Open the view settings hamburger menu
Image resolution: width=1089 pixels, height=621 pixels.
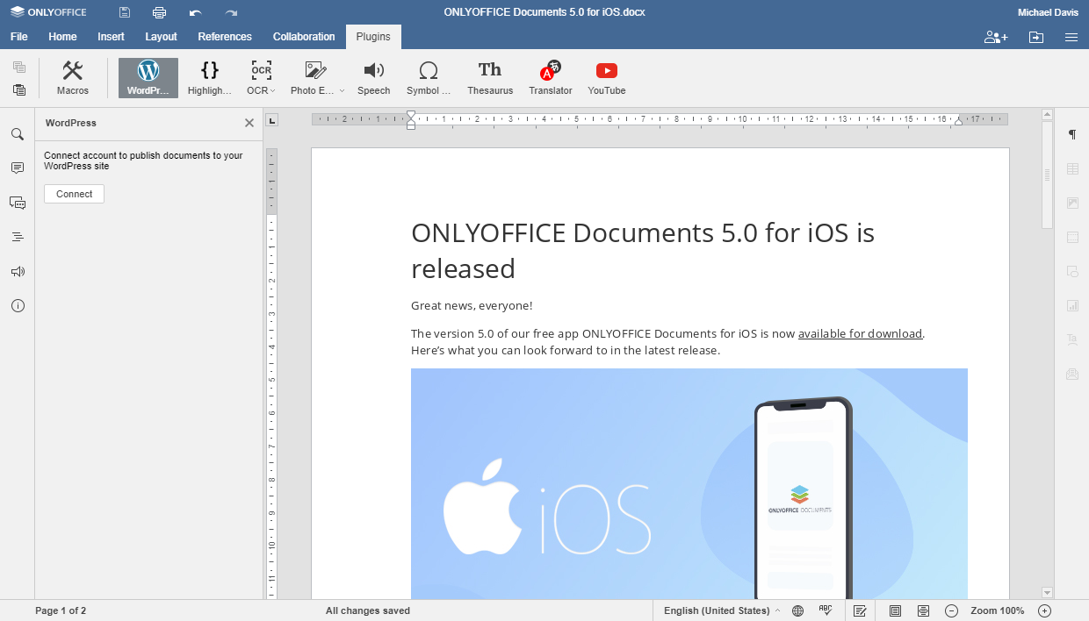(x=1071, y=37)
